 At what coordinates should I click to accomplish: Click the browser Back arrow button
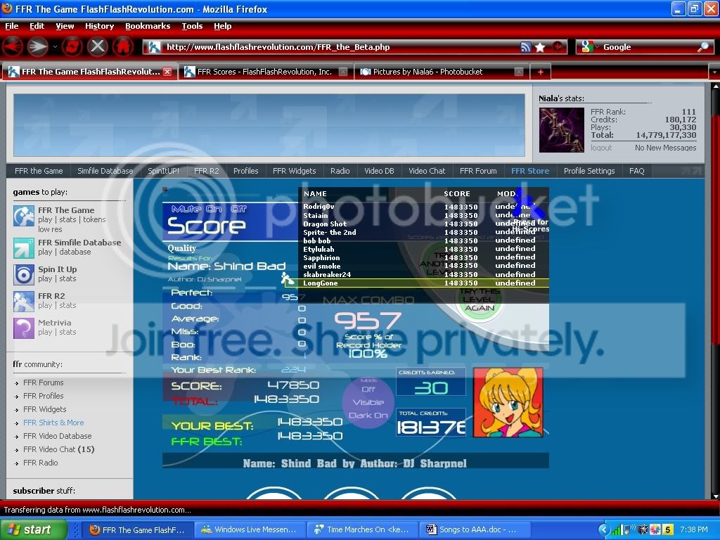13,47
